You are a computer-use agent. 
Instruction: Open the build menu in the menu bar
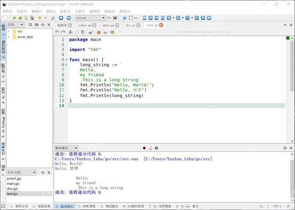(x=95, y=12)
